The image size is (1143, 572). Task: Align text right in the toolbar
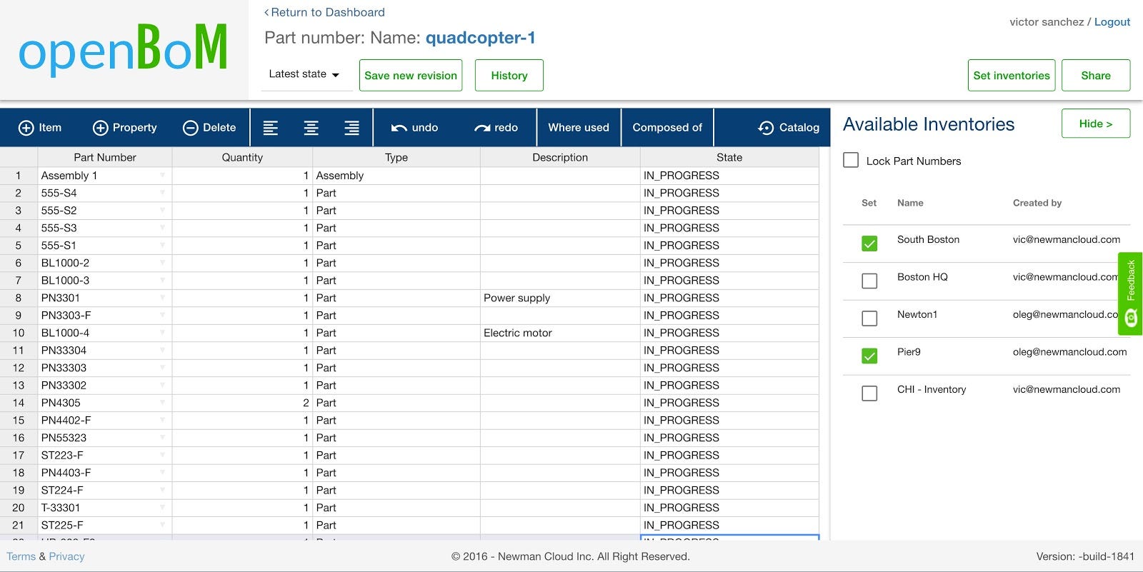[x=351, y=128]
